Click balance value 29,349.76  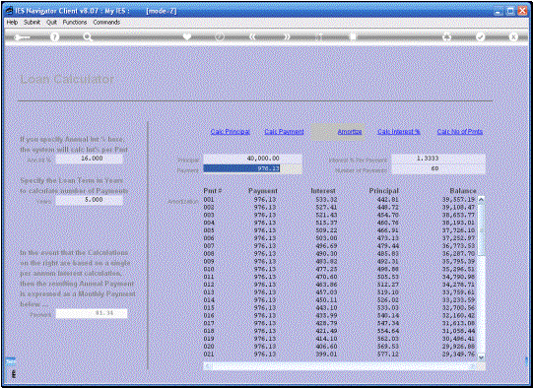[x=458, y=354]
